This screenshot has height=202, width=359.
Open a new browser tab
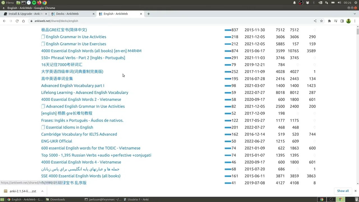[148, 14]
